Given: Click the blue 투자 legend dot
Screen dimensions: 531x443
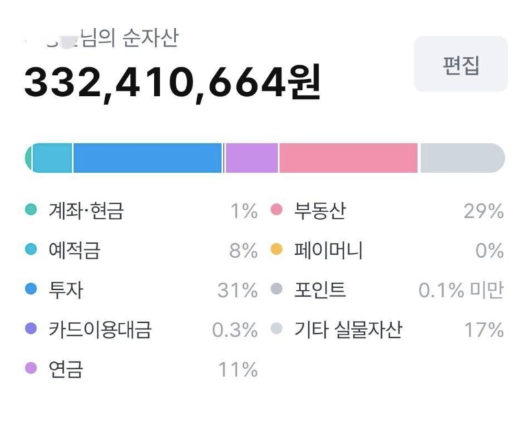Looking at the screenshot, I should (31, 291).
